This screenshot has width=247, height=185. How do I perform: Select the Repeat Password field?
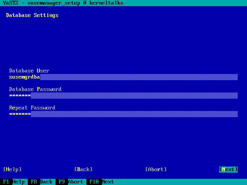point(123,114)
